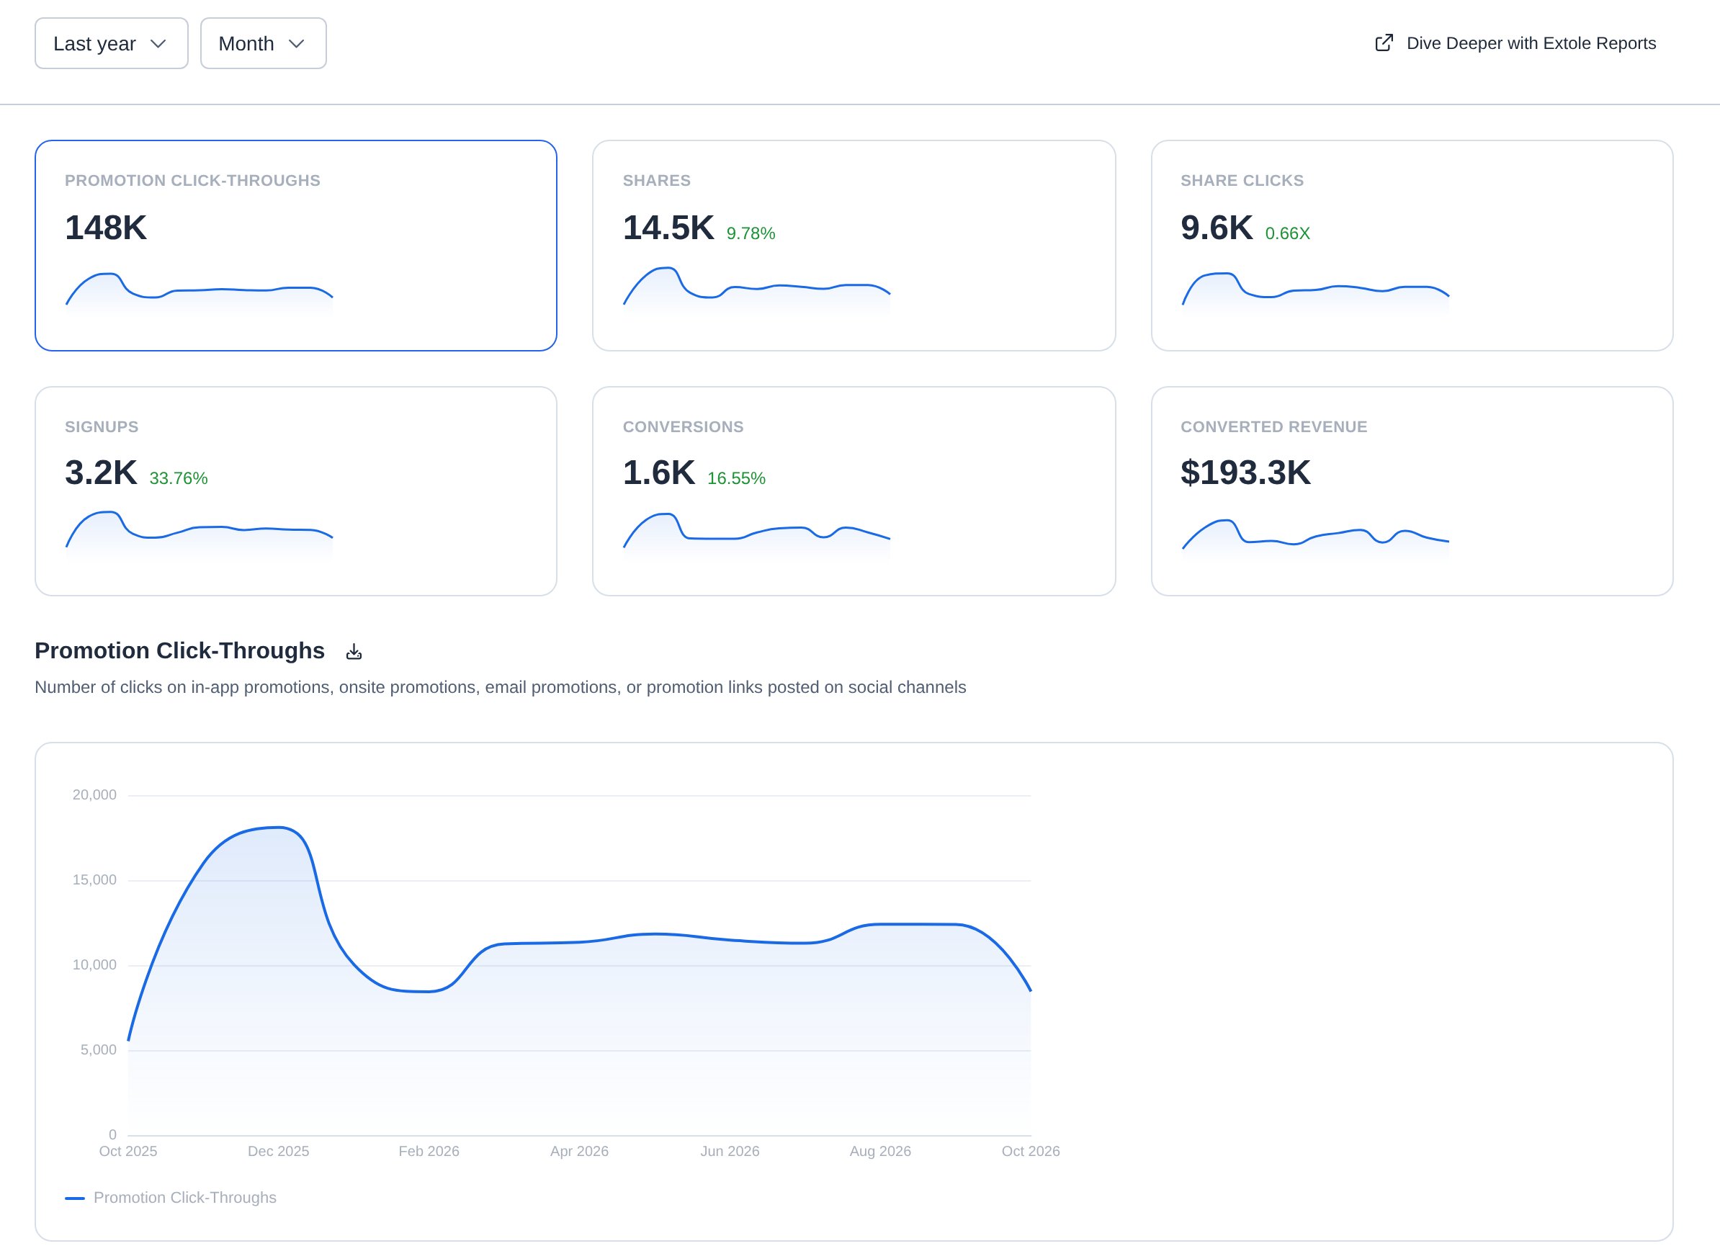Click the 33.76% signups rate value
This screenshot has width=1720, height=1259.
pyautogui.click(x=179, y=478)
